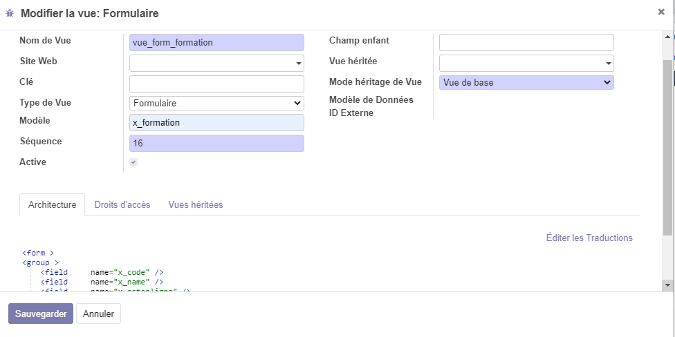The image size is (675, 337).
Task: Click the Sauvegarder button
Action: point(40,314)
